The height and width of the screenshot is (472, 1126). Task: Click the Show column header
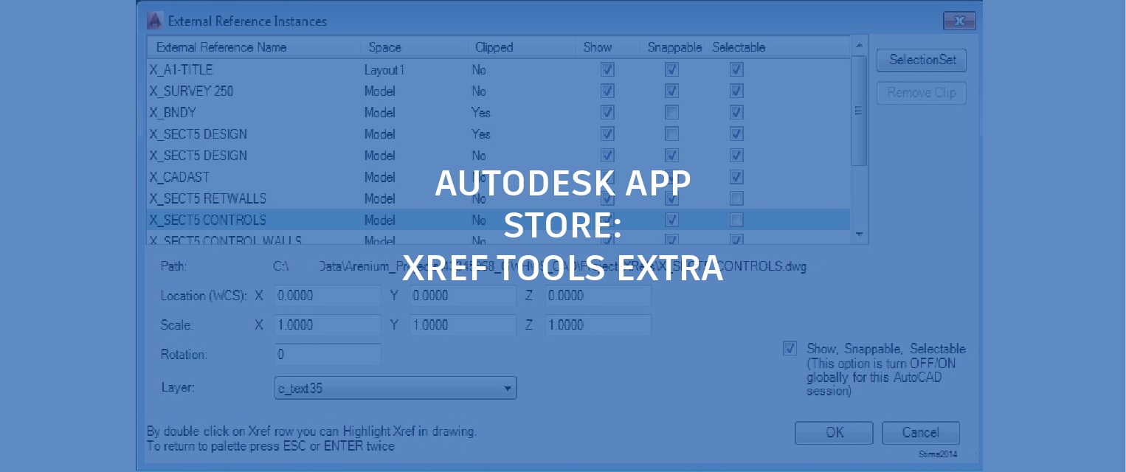point(607,47)
